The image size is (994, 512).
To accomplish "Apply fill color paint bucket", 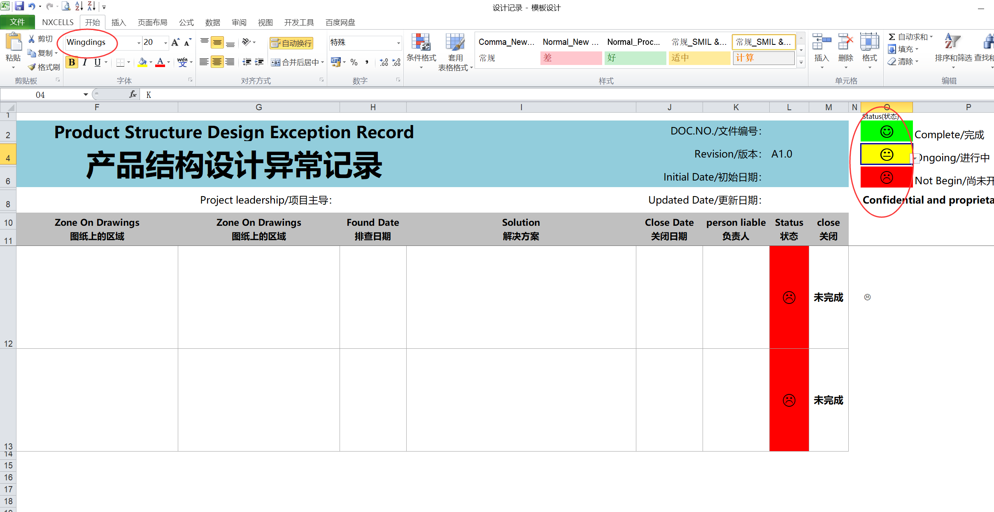I will point(142,62).
